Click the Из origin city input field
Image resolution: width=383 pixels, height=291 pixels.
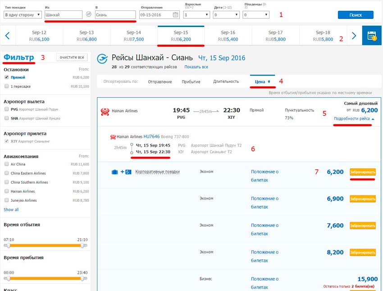[64, 15]
